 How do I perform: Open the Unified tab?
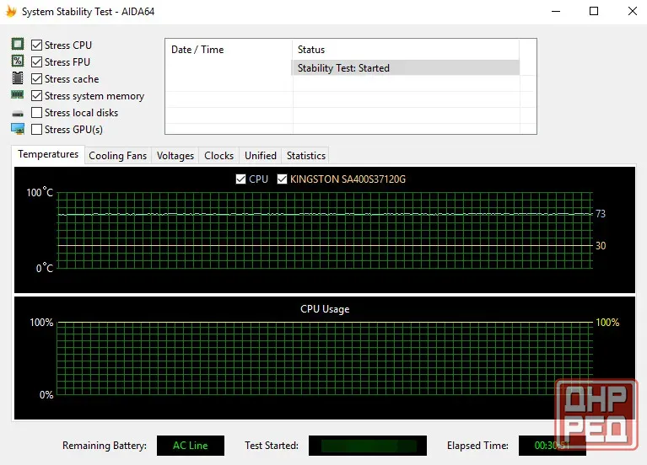pyautogui.click(x=261, y=156)
